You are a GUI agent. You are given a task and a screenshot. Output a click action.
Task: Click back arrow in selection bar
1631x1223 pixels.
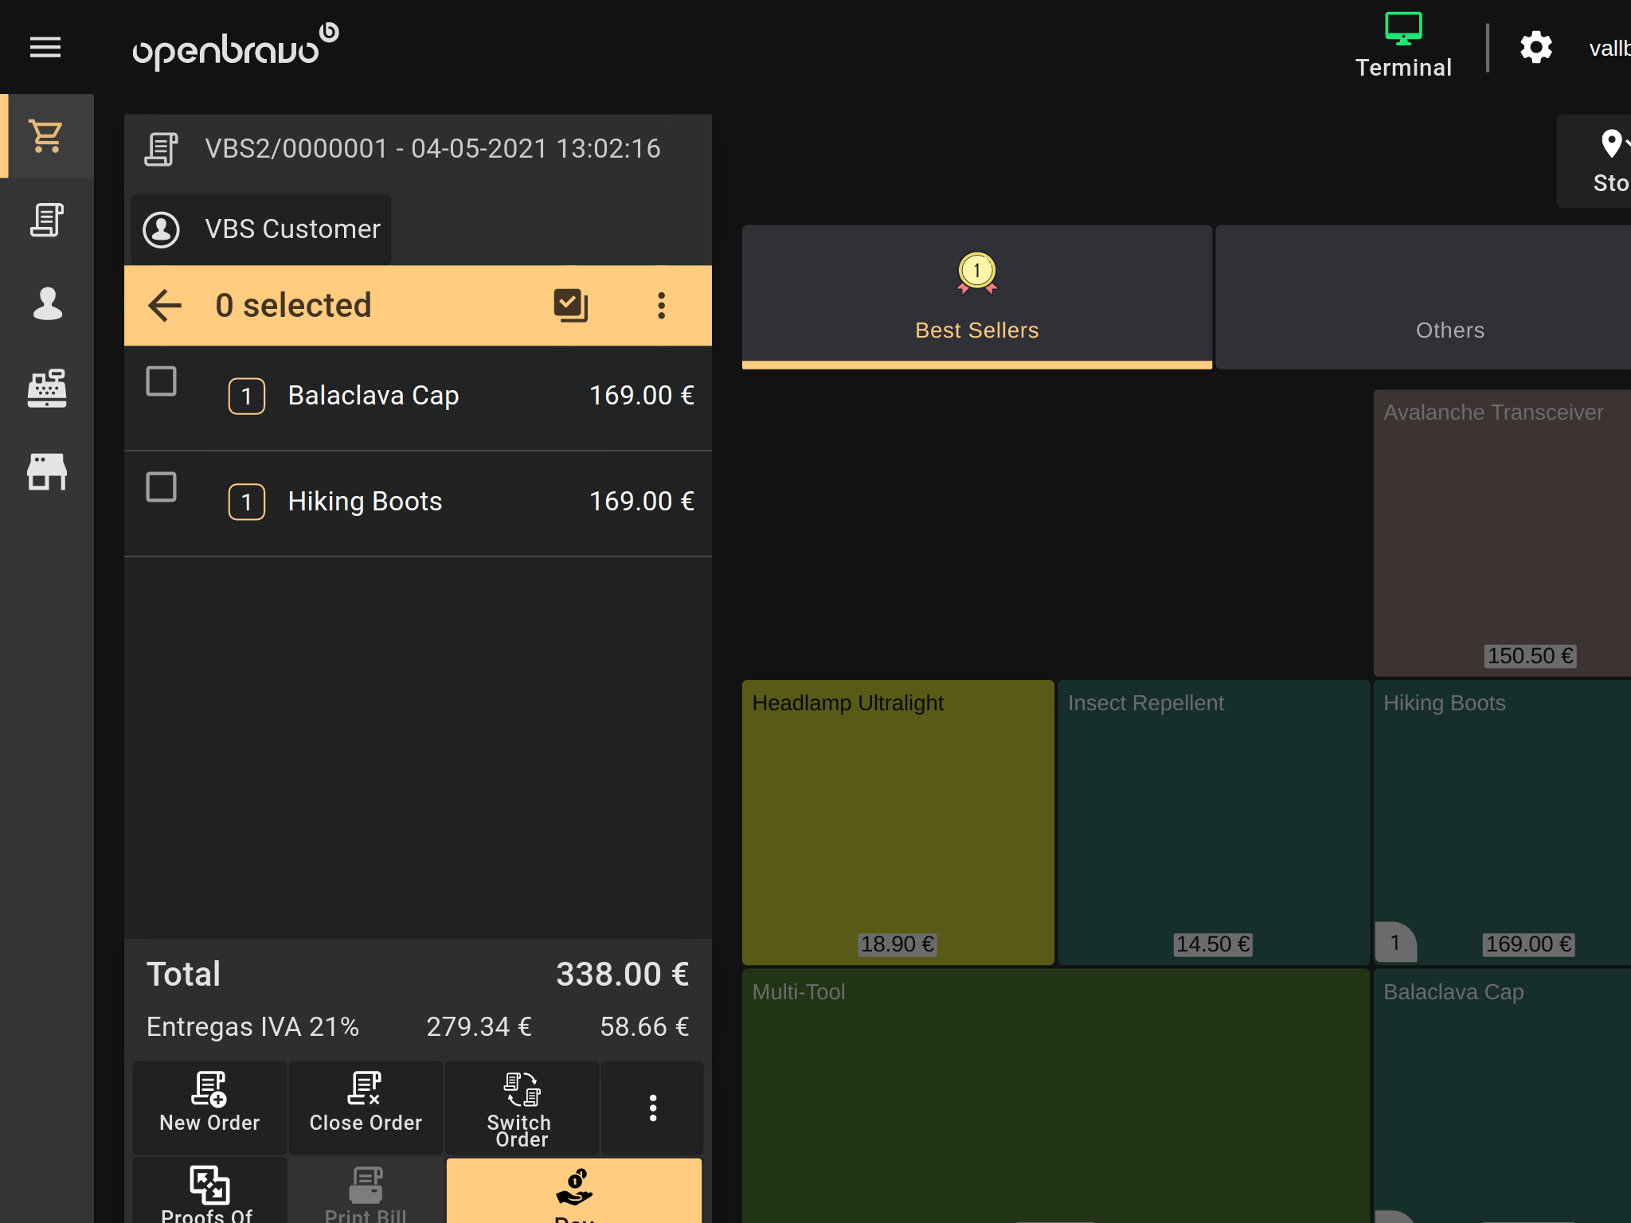165,306
